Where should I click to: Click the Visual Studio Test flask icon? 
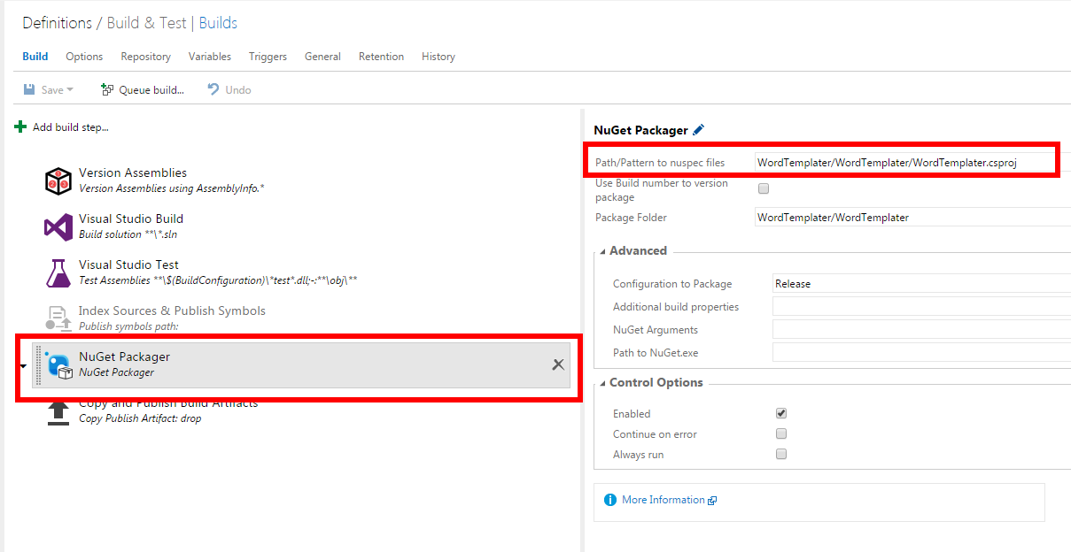(x=58, y=273)
